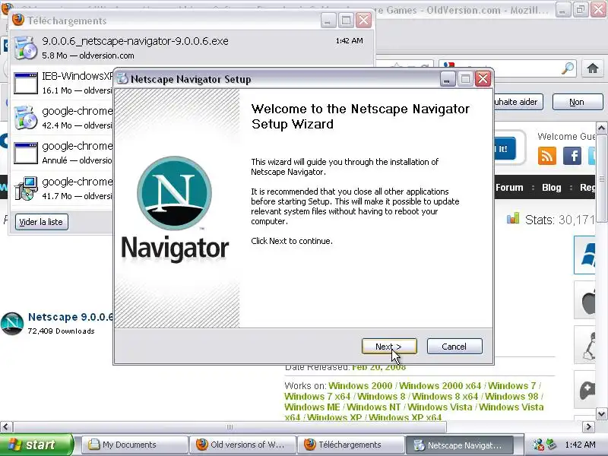
Task: Follow the Windows NT compatibility link
Action: pyautogui.click(x=373, y=407)
